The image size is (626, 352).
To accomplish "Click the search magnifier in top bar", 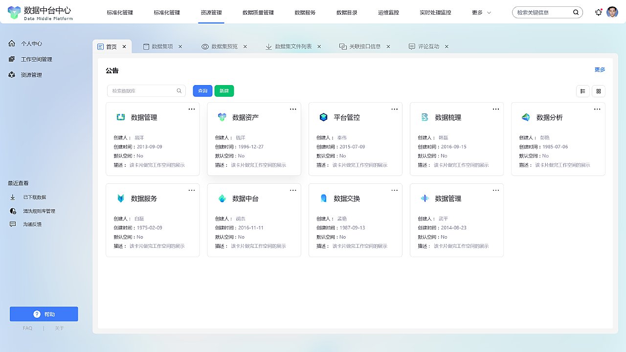I will click(576, 12).
